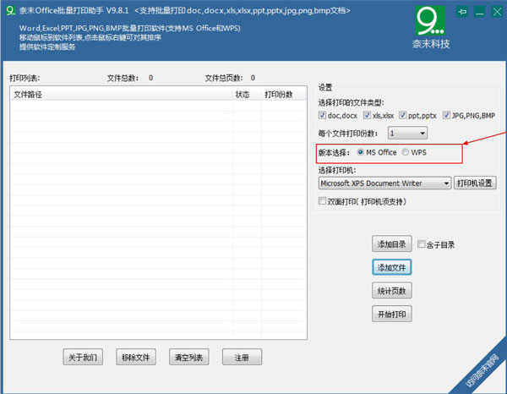Click the 开始打印 start printing button
This screenshot has width=507, height=394.
tap(391, 314)
